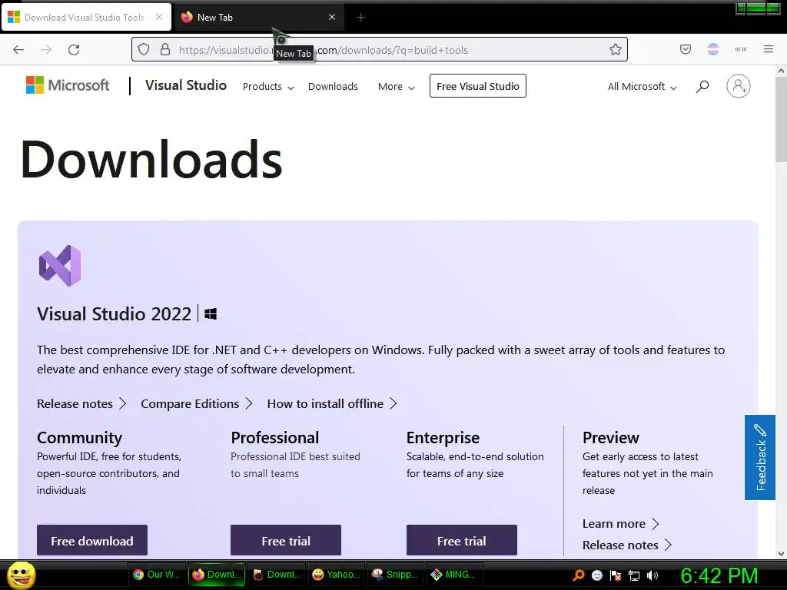Viewport: 787px width, 590px height.
Task: Click the scrollbar up arrow
Action: tap(781, 71)
